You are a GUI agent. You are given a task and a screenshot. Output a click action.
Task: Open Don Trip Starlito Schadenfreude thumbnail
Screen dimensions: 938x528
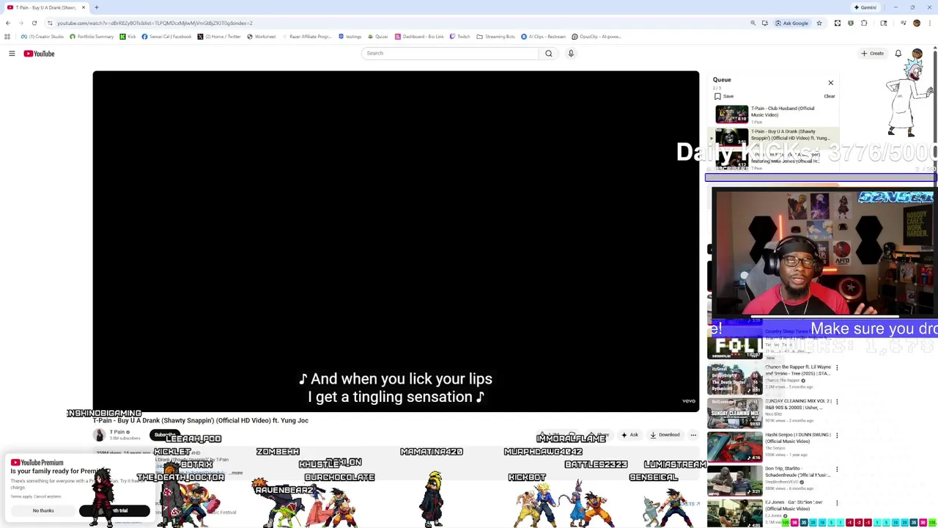coord(734,480)
